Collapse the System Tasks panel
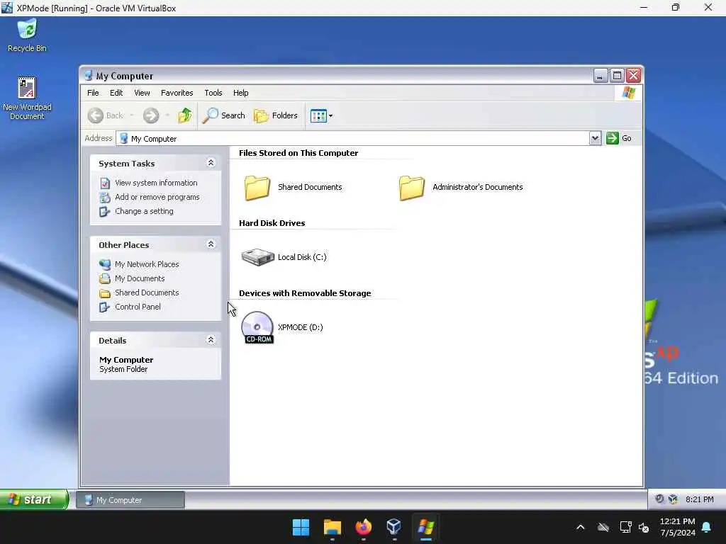Image resolution: width=726 pixels, height=544 pixels. tap(211, 163)
